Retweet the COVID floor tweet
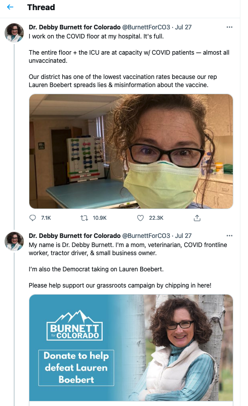 pos(84,218)
